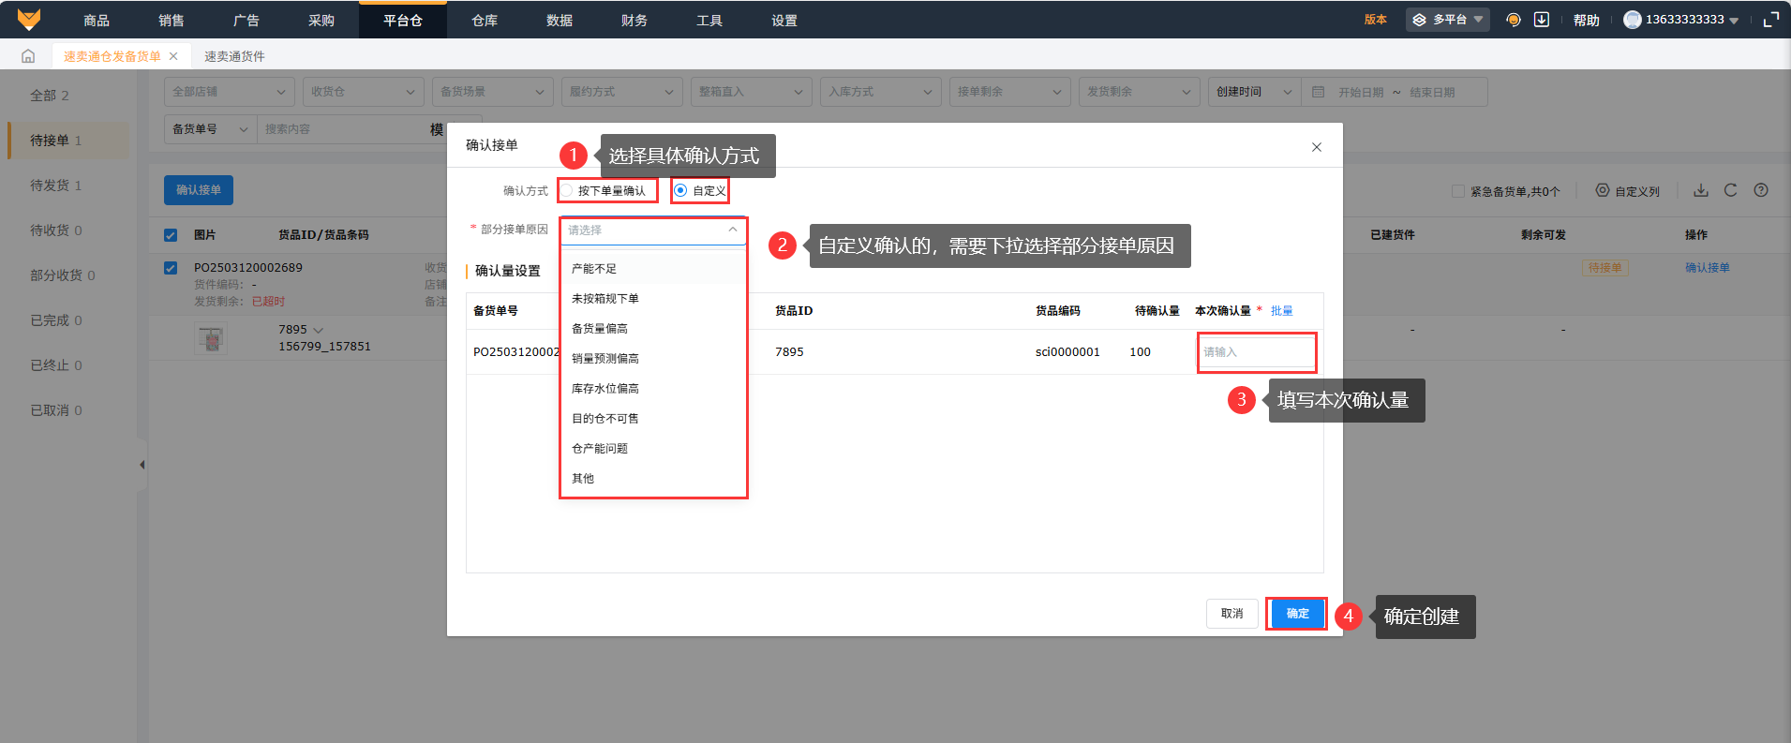The width and height of the screenshot is (1791, 743).
Task: Click the download icon in top bar
Action: coord(1541,20)
